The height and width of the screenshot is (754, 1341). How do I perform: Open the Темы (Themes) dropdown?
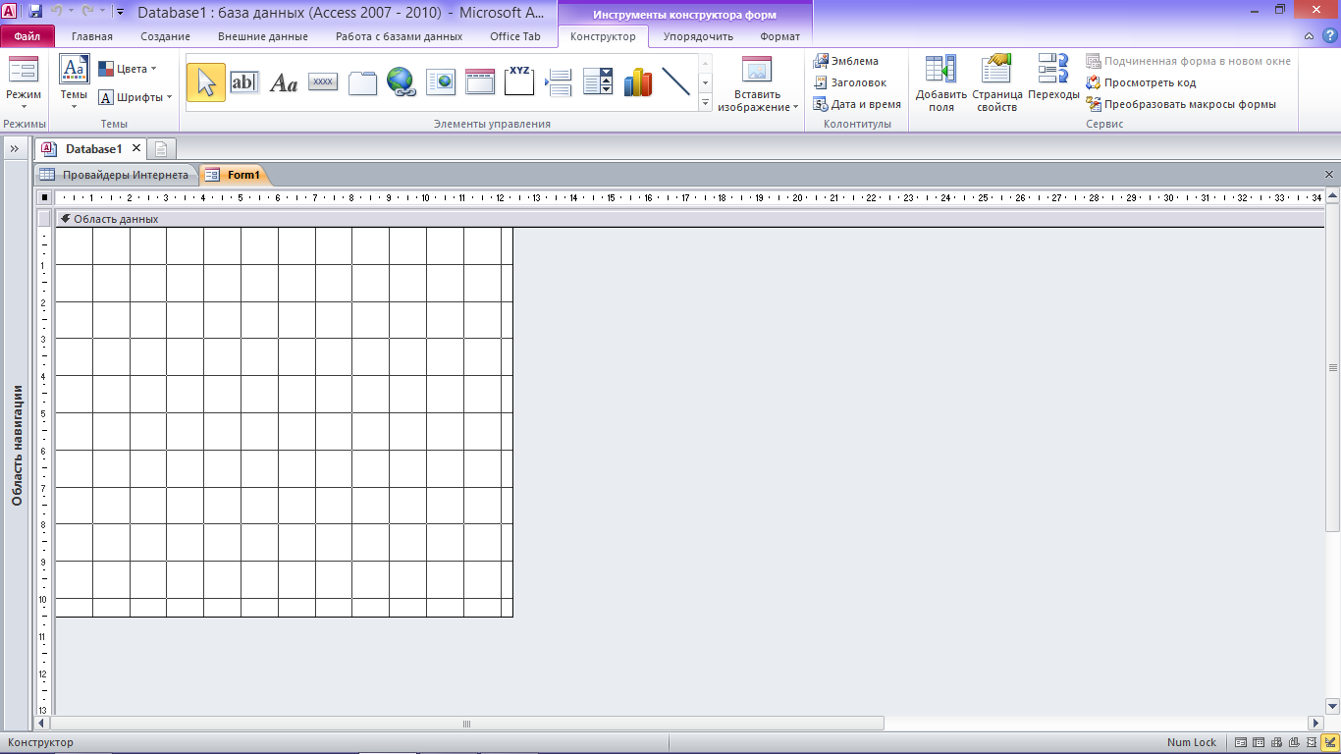tap(74, 83)
